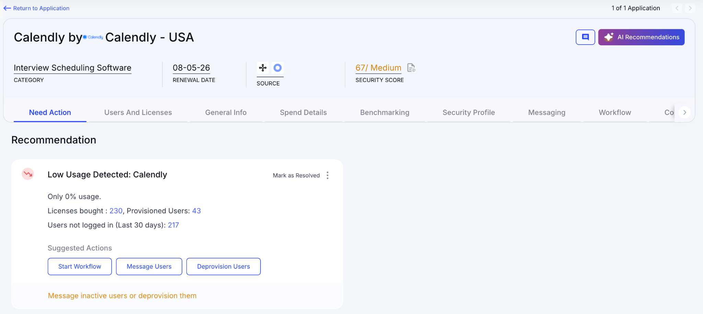Screen dimensions: 703x314
Task: Open the 67/ Medium security score
Action: 378,68
